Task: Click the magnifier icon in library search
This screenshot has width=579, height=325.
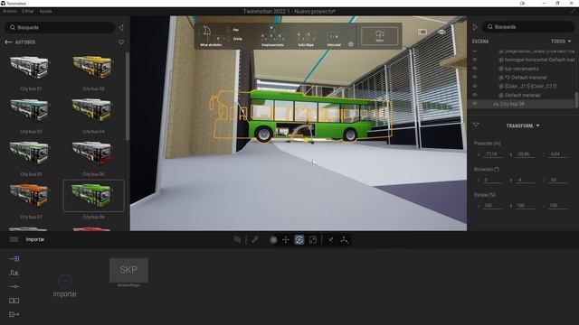Action: [13, 27]
